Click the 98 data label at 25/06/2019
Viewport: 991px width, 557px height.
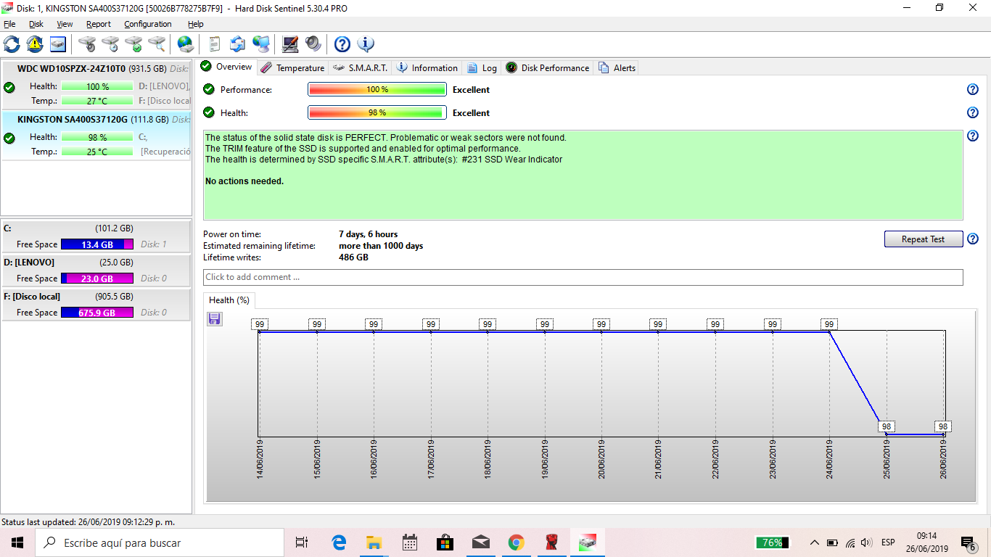click(886, 426)
